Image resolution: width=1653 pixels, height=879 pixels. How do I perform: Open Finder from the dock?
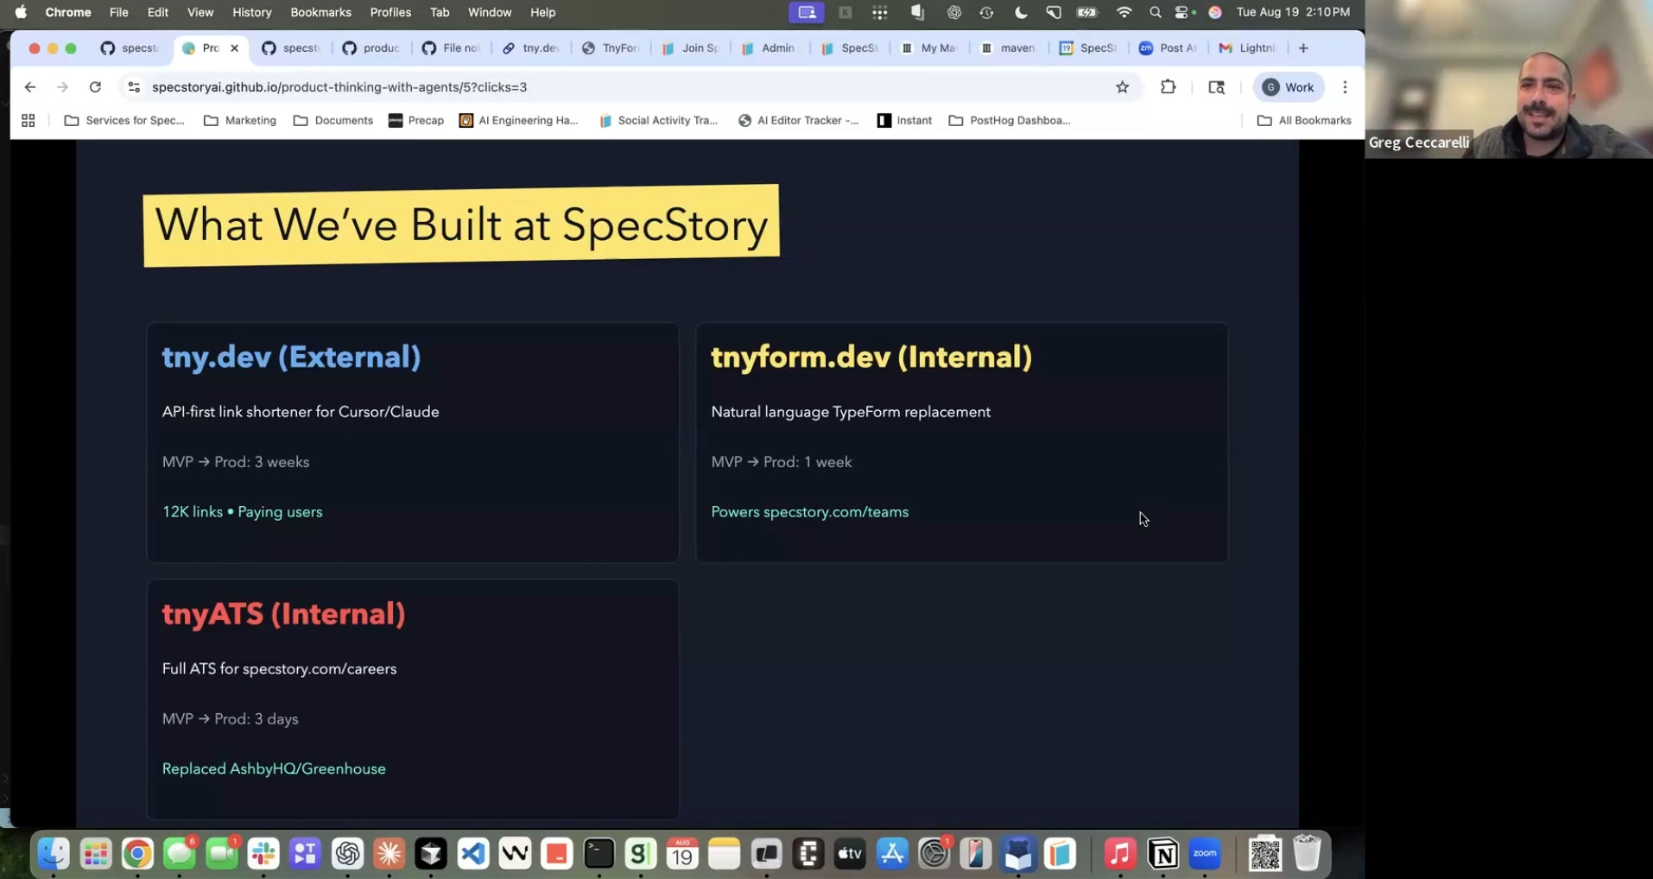[x=54, y=854]
